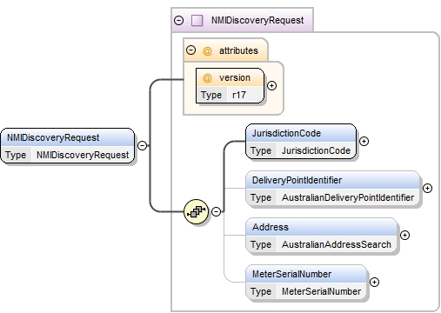Click the @ icon beside version
441x313 pixels.
207,78
